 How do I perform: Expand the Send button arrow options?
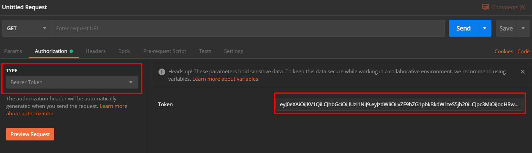coord(485,28)
